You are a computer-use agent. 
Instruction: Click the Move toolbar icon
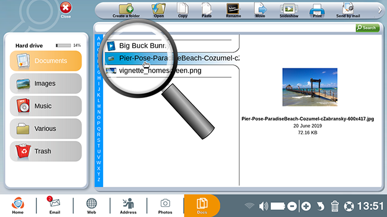click(260, 11)
